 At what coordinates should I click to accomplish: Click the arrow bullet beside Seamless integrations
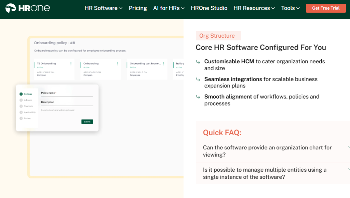click(198, 79)
